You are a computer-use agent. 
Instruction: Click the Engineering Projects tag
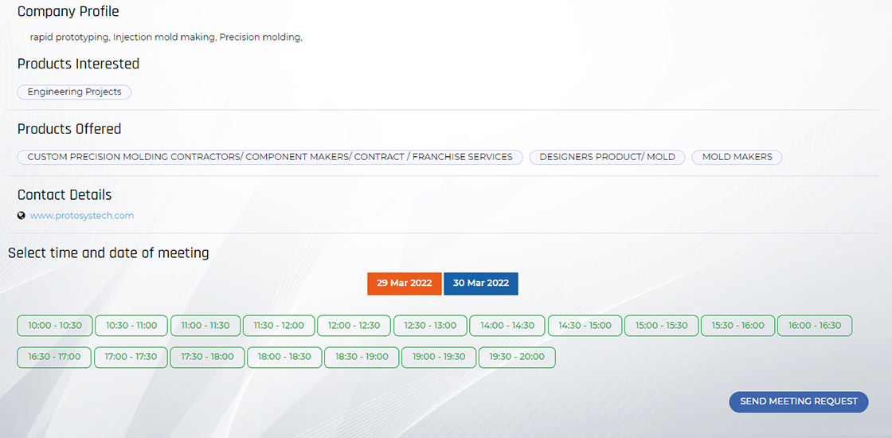(75, 92)
